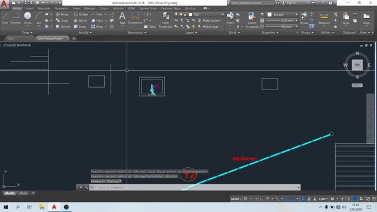Insert a Table

click(150, 26)
